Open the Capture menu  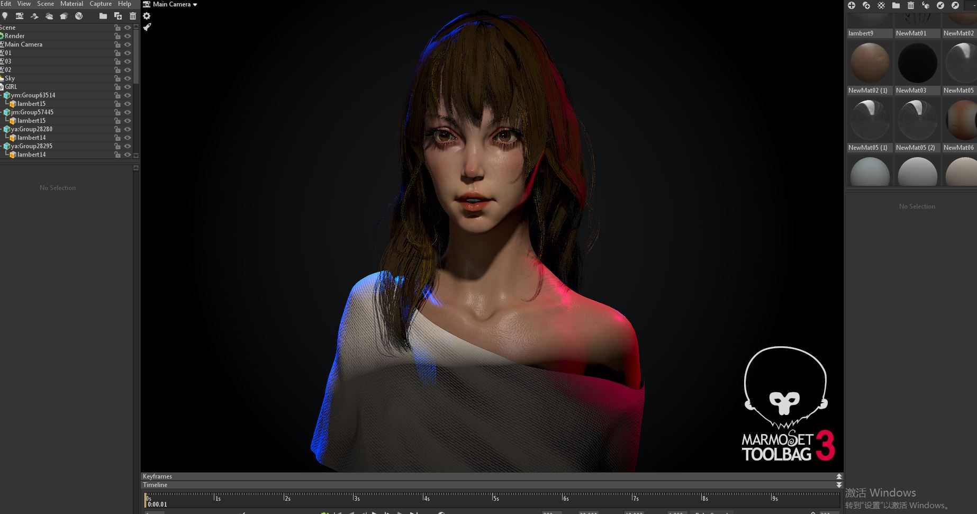pos(101,4)
